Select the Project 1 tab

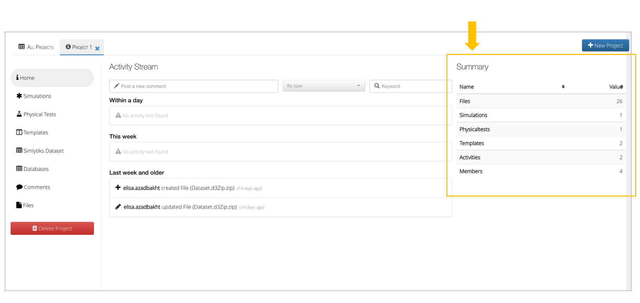[79, 47]
